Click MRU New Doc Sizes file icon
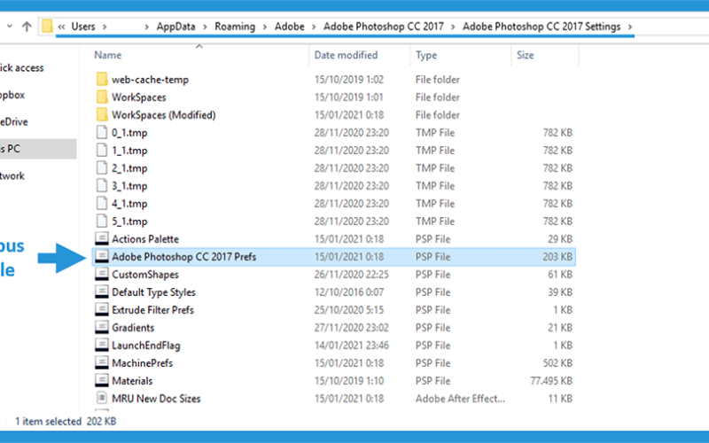 pos(102,398)
